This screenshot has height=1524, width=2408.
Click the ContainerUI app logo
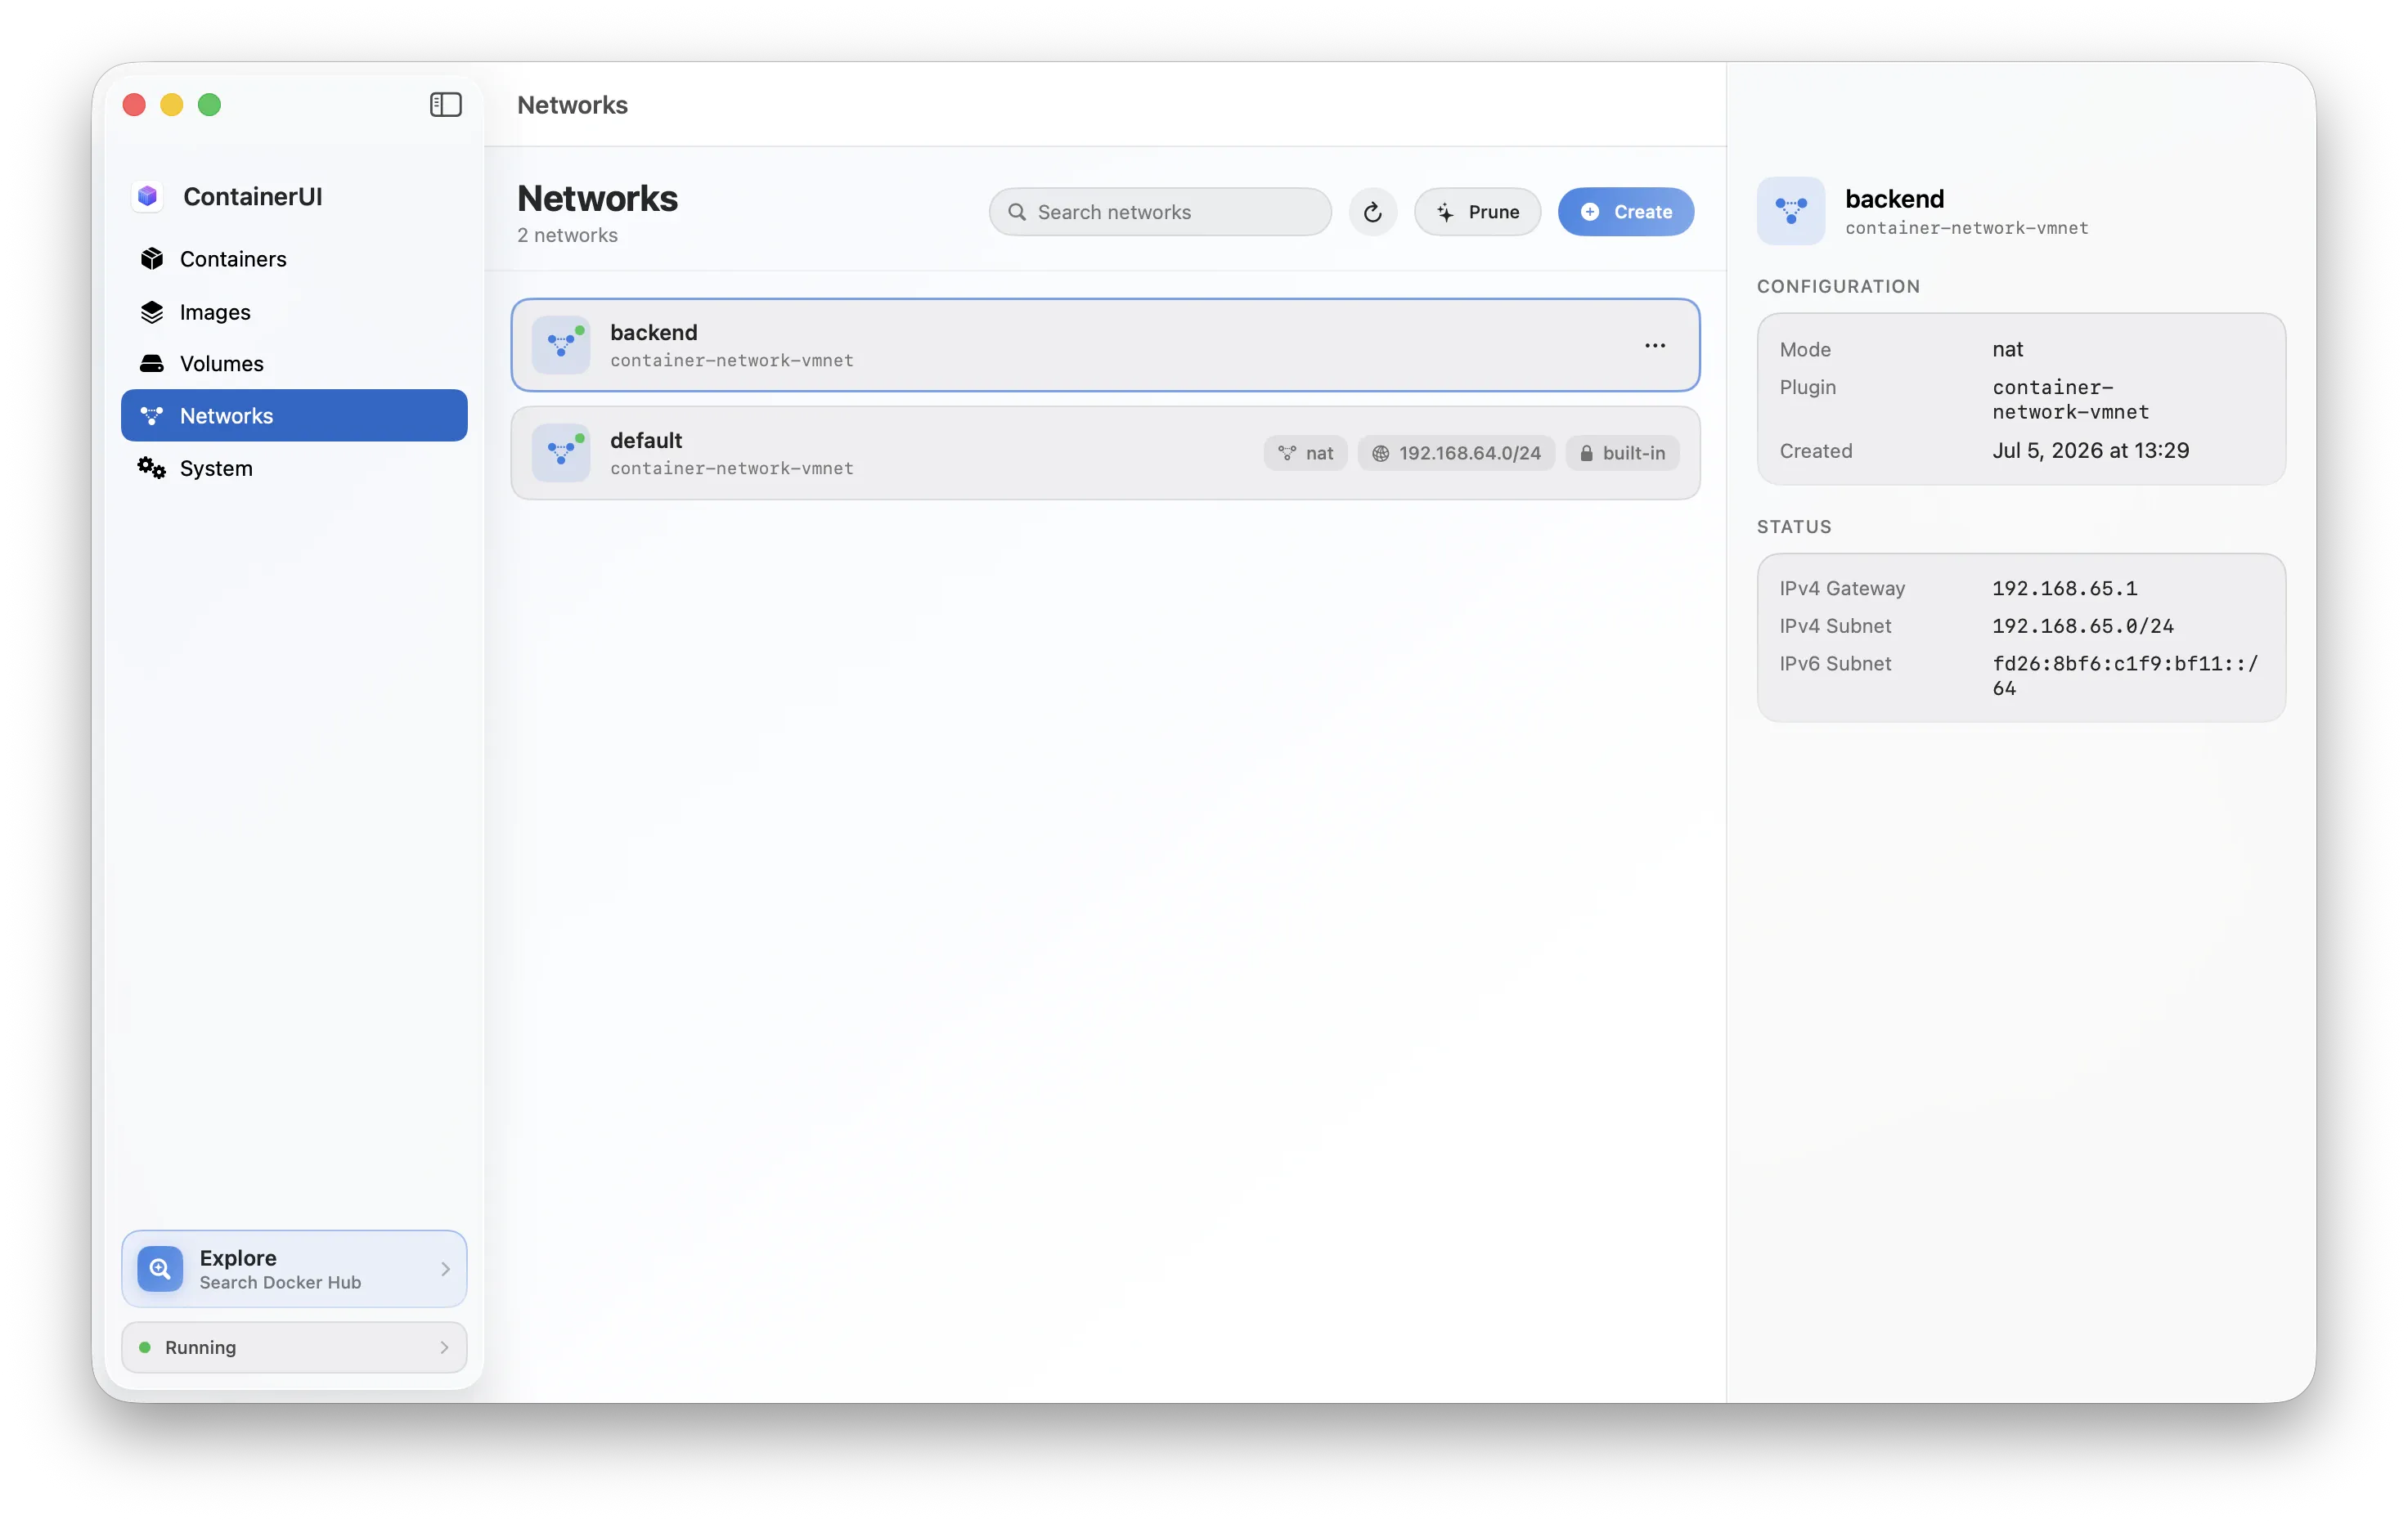tap(148, 196)
